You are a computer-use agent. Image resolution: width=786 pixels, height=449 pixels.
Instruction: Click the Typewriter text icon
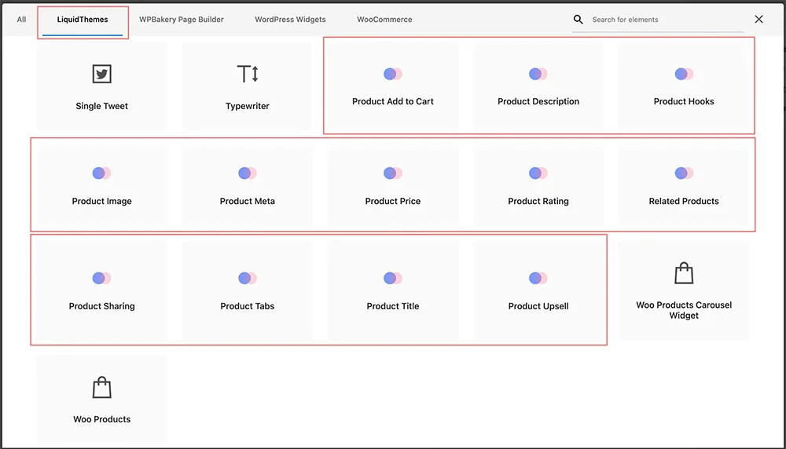click(248, 74)
